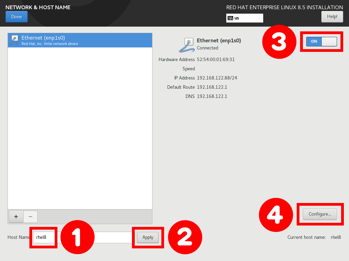Click the Connected status text

pyautogui.click(x=207, y=48)
